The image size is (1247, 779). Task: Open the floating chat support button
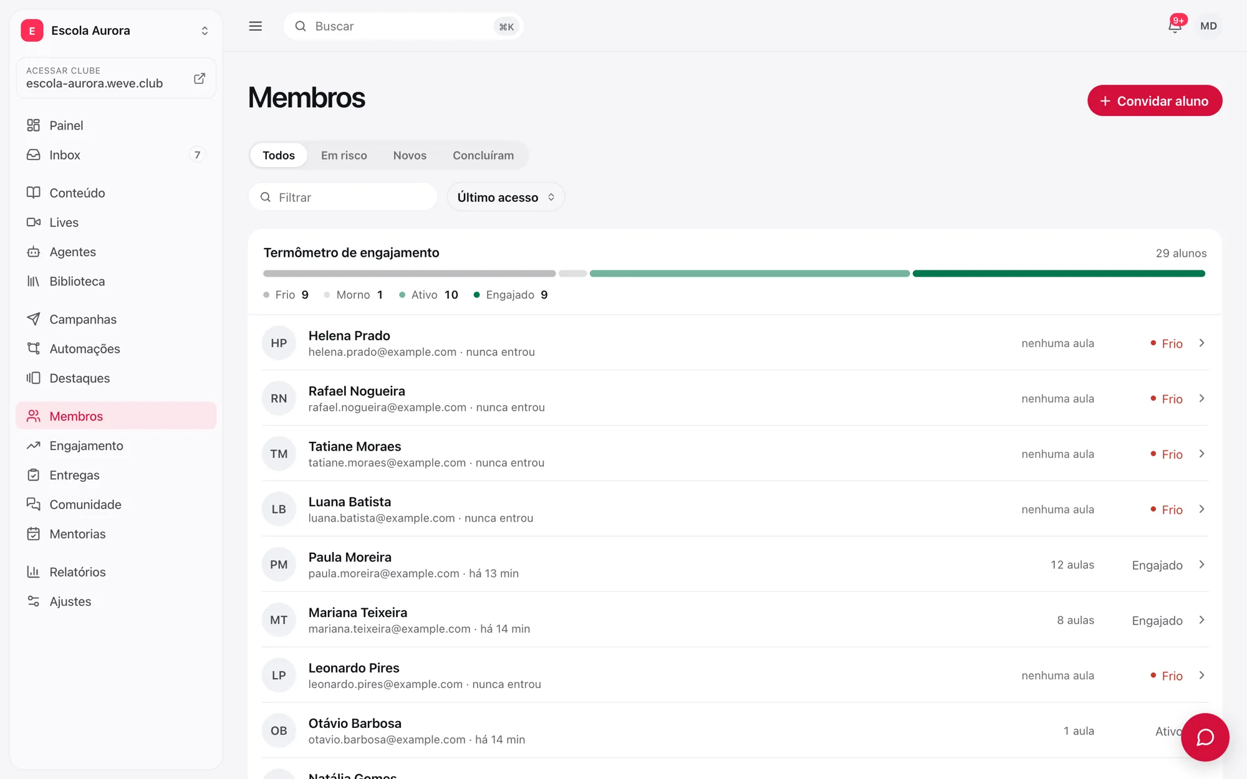coord(1205,737)
